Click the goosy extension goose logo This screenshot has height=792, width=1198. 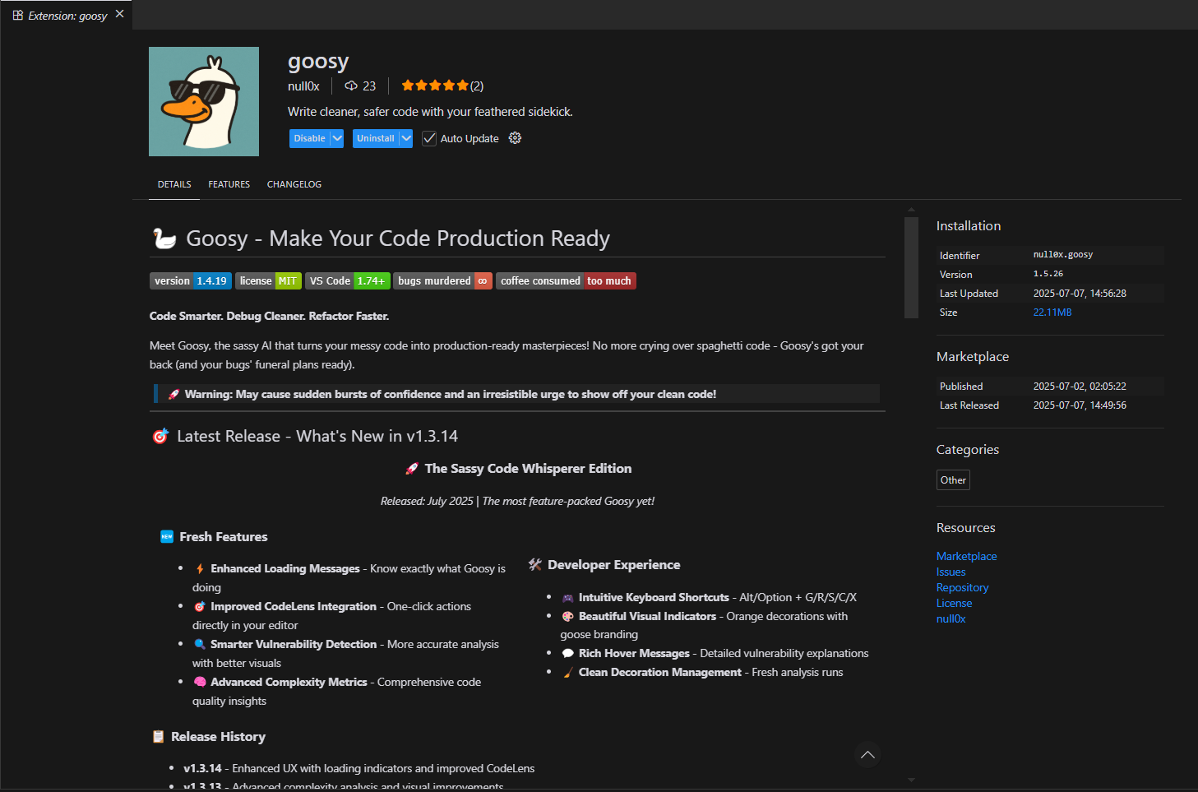204,101
